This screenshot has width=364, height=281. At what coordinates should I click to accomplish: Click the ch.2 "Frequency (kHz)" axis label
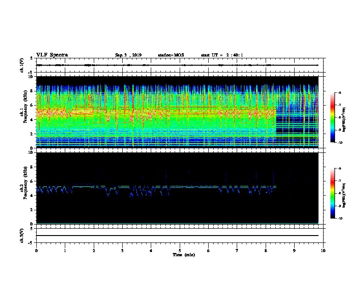click(x=26, y=183)
